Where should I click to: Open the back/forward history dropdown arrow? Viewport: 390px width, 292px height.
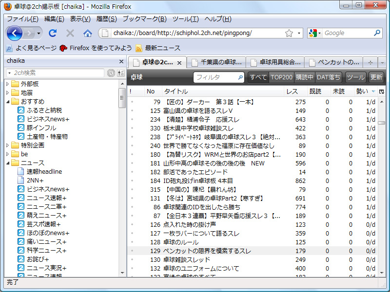tap(39, 33)
